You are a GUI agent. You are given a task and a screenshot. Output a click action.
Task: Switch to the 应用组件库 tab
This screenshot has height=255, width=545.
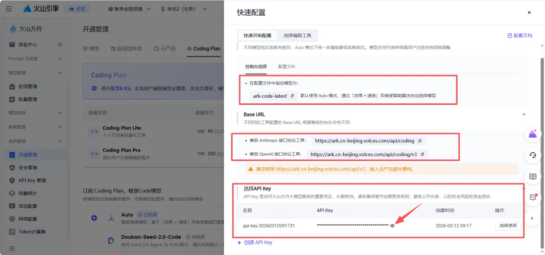click(x=126, y=48)
